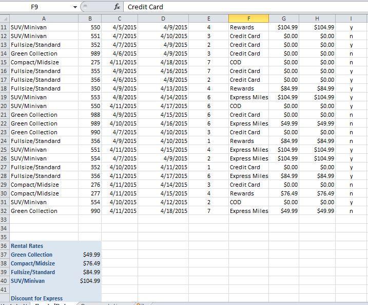Click $104.99 rate in row 40
The image size is (368, 305).
click(90, 281)
